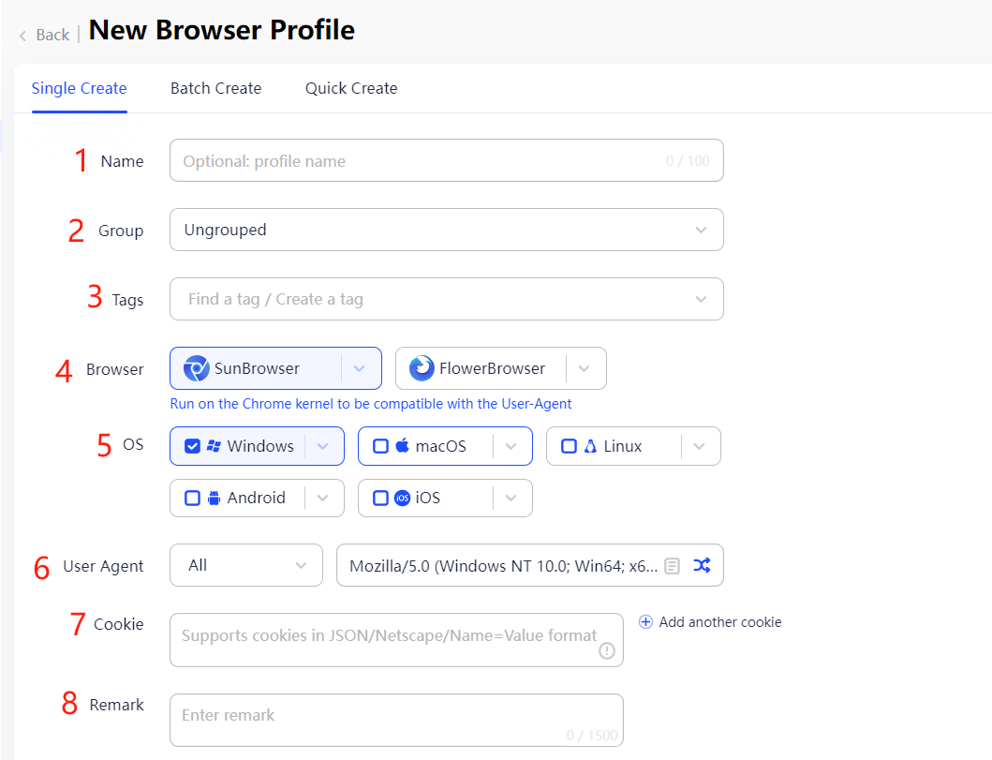The image size is (992, 760).
Task: Click the plus icon beside Add another cookie
Action: tap(645, 621)
